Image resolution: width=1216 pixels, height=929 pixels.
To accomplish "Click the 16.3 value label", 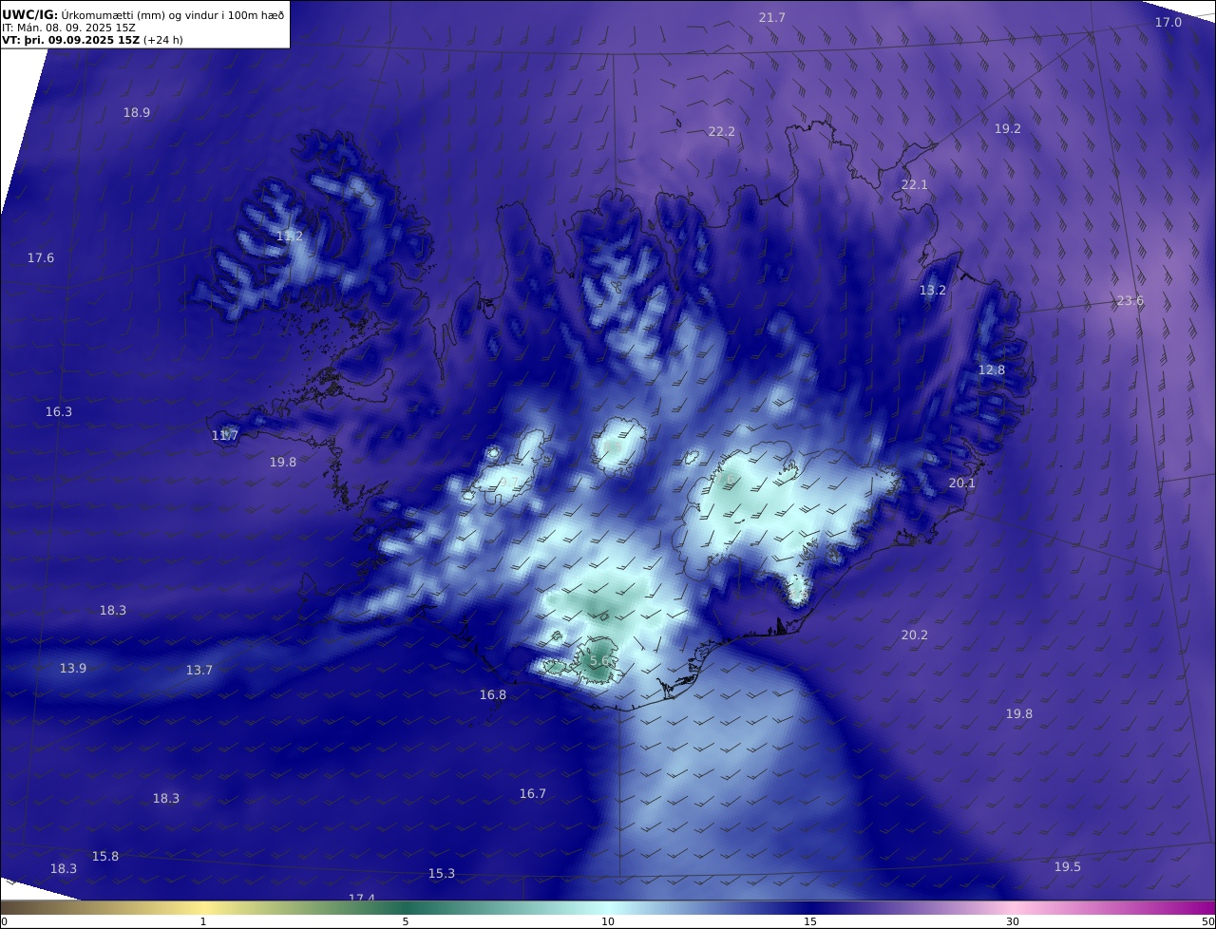I will [59, 411].
